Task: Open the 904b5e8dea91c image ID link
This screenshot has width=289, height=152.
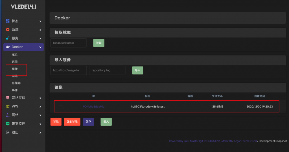Action: tap(94, 107)
